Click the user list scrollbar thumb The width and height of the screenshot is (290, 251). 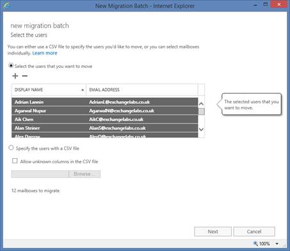(201, 111)
